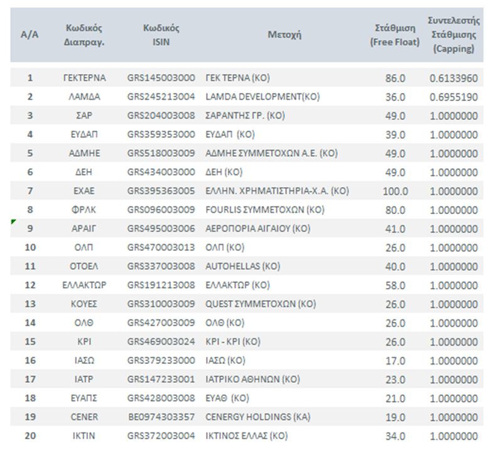Select ISIN BE0974303357

(x=161, y=417)
